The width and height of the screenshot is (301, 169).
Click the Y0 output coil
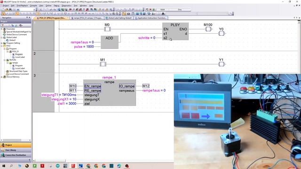(222, 33)
